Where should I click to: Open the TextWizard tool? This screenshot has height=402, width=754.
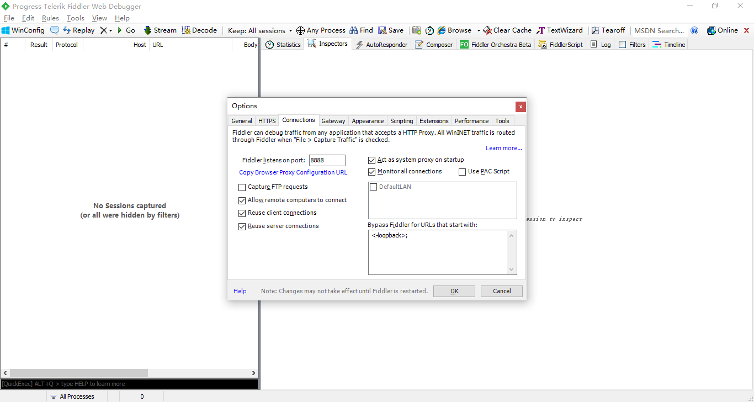pyautogui.click(x=560, y=30)
